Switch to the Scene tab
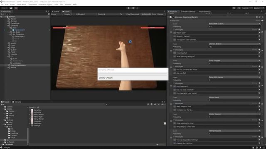266x149 pixels. click(56, 12)
